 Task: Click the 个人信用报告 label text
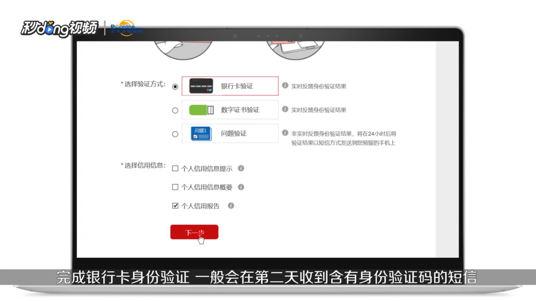(x=200, y=206)
